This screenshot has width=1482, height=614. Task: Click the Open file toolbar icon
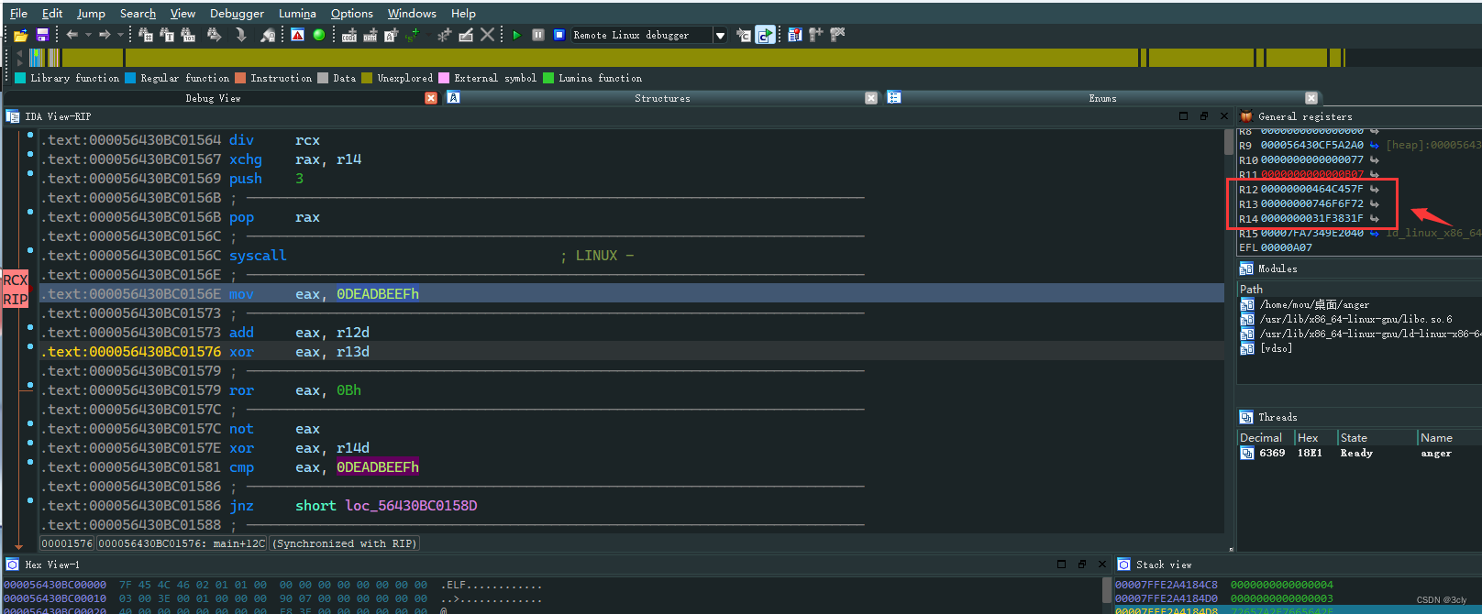[20, 35]
